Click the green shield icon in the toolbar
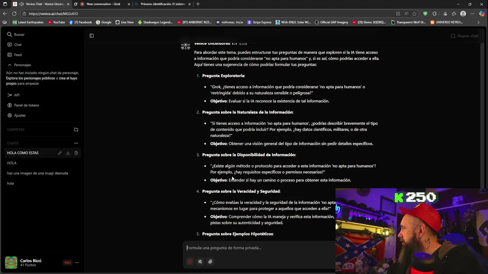488x274 pixels. pos(425,14)
